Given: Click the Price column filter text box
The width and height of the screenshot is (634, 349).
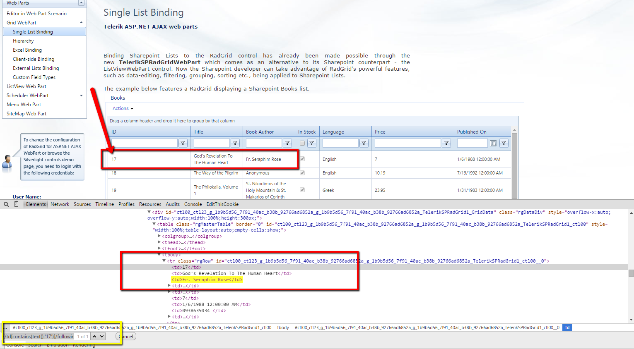Looking at the screenshot, I should [408, 143].
